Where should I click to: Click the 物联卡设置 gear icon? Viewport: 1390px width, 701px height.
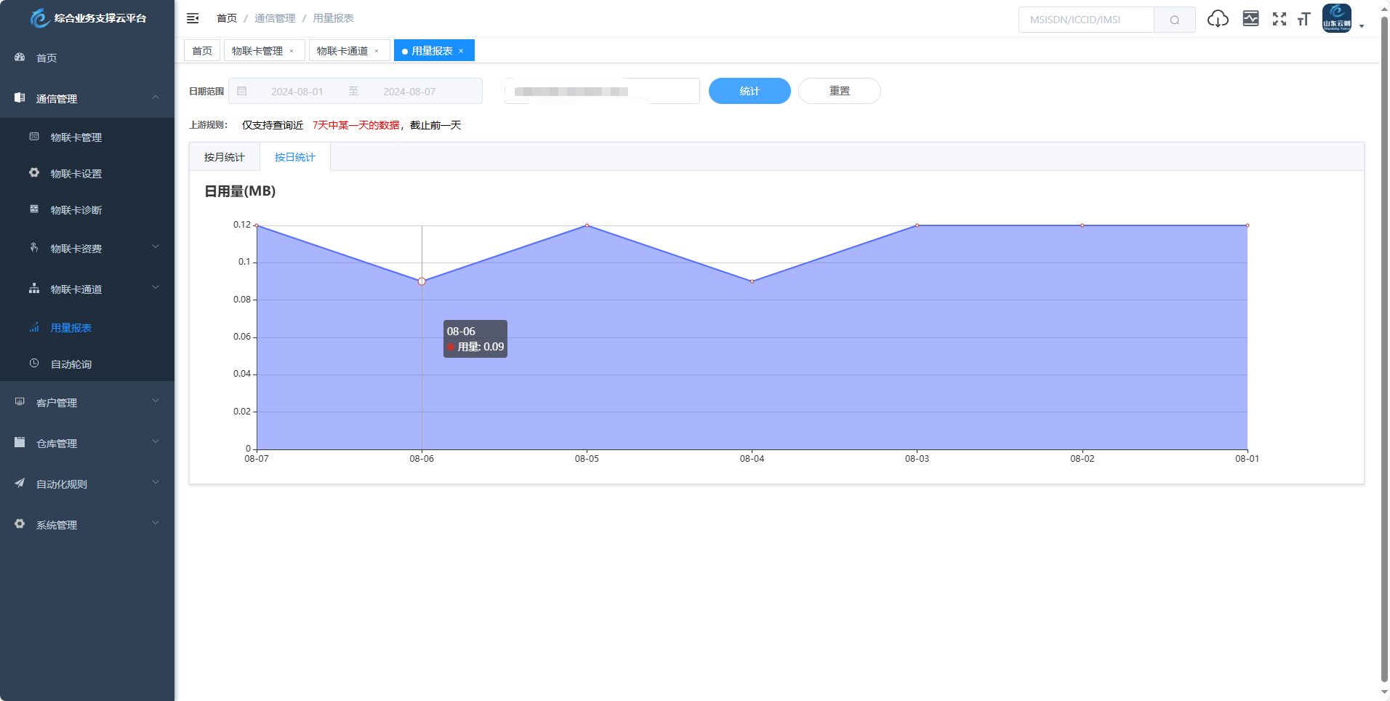[x=34, y=173]
